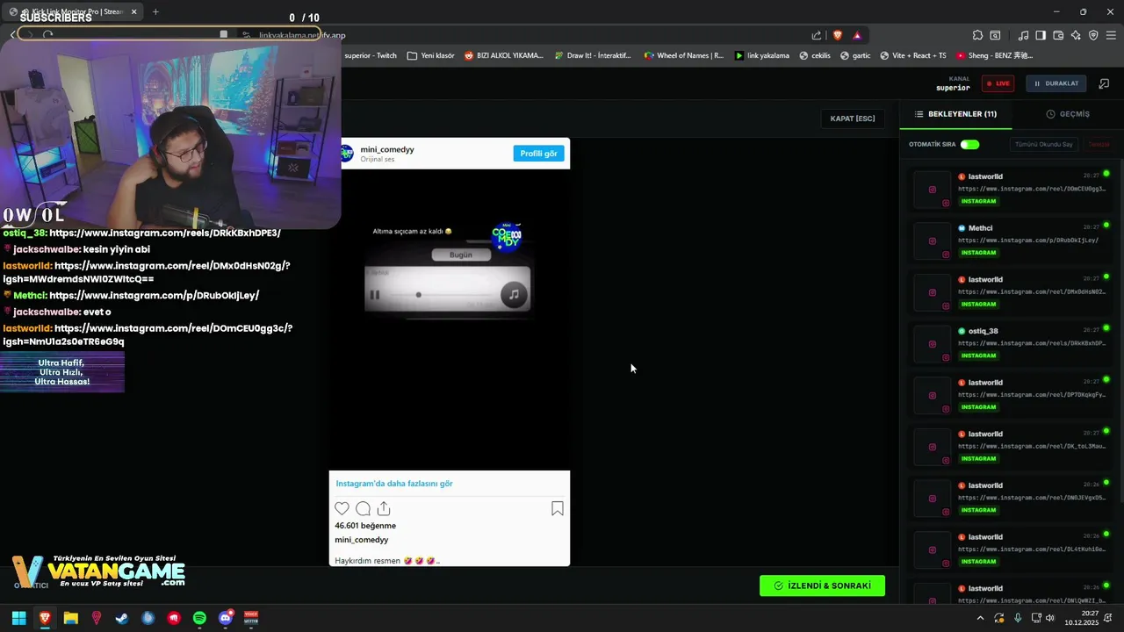Click the browser address bar URL
The width and height of the screenshot is (1124, 632).
(x=302, y=35)
